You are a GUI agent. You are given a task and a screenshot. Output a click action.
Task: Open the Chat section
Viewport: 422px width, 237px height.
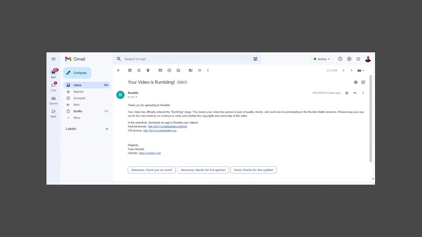[x=53, y=87]
